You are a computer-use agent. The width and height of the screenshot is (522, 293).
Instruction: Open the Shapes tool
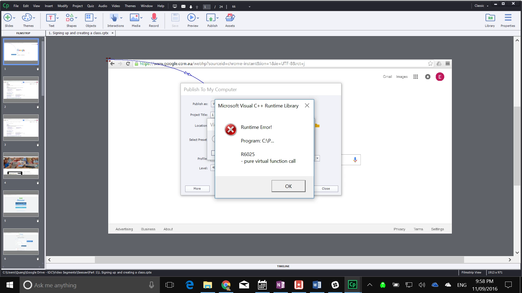[x=70, y=18]
